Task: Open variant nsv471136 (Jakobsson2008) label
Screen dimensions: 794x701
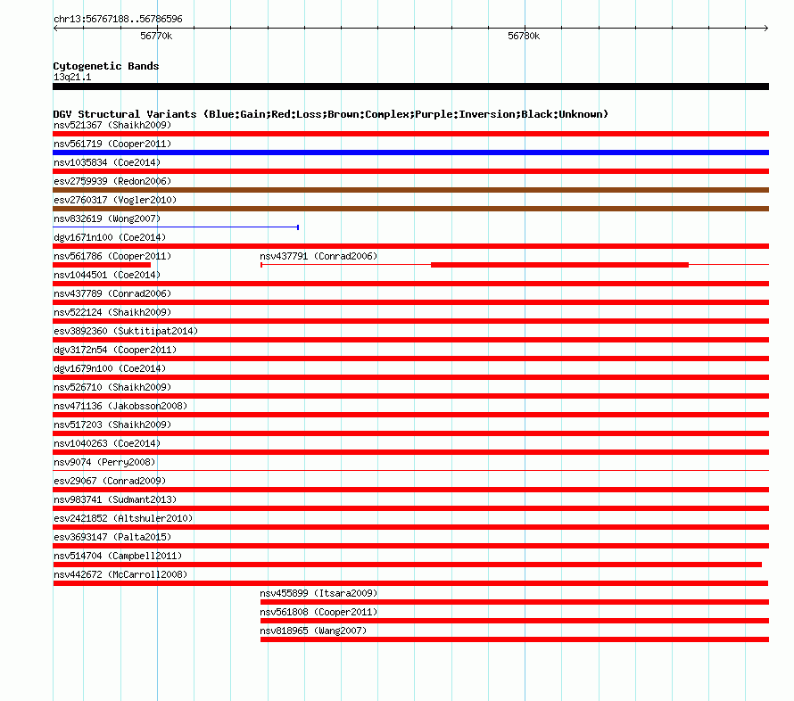Action: (x=120, y=406)
